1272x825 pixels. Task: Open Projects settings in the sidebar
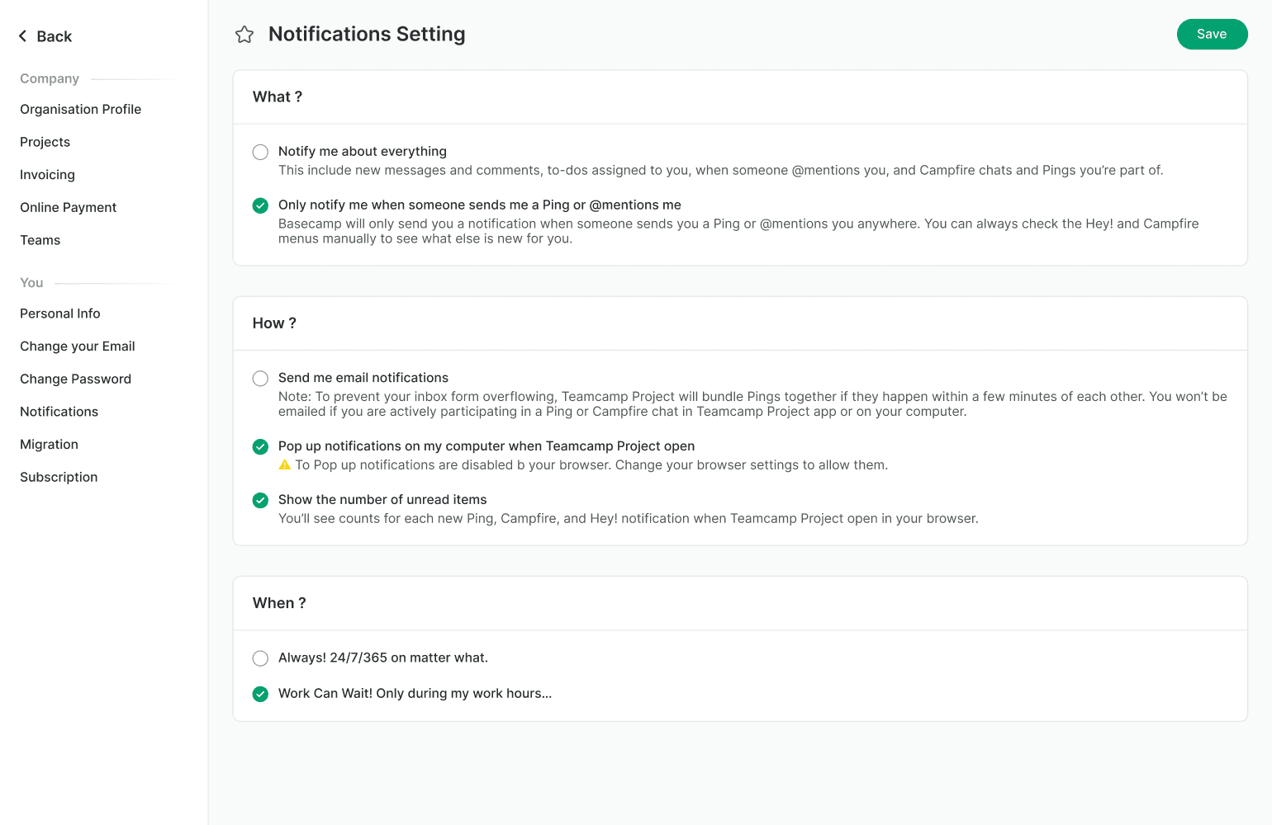click(45, 142)
